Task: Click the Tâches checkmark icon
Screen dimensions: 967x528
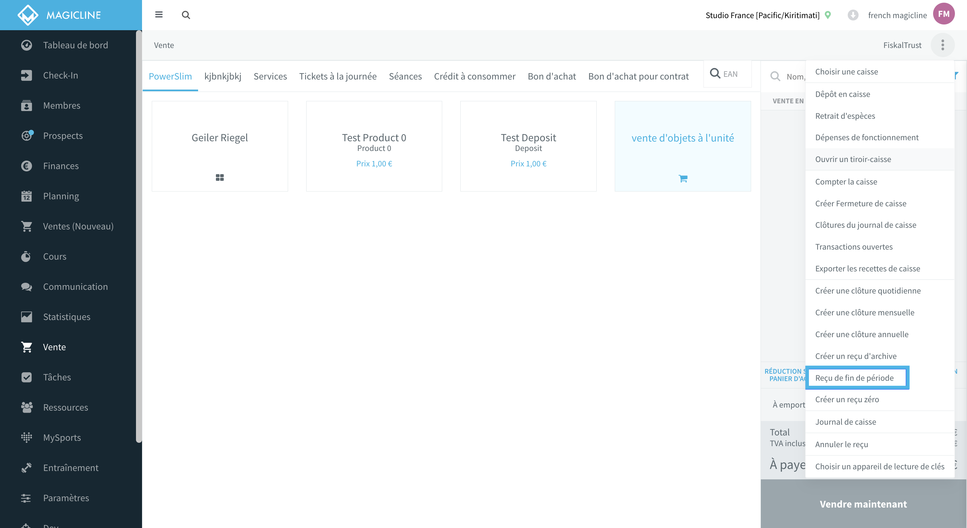Action: 26,377
